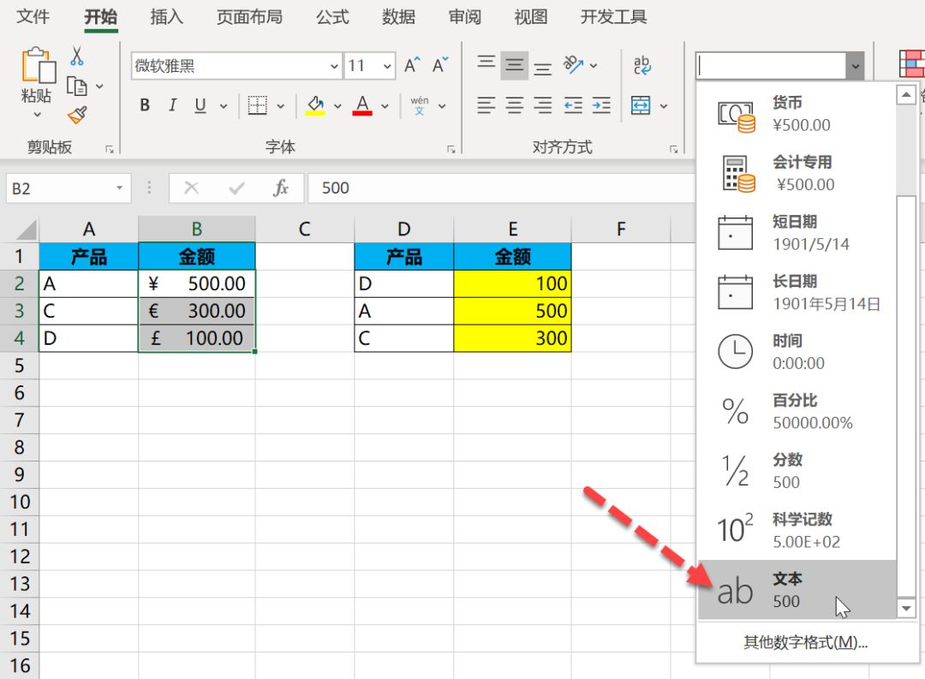Apply Bold formatting

pos(144,105)
